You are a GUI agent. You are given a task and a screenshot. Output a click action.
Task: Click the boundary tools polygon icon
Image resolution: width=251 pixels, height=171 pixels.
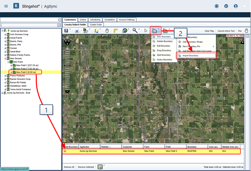click(155, 31)
